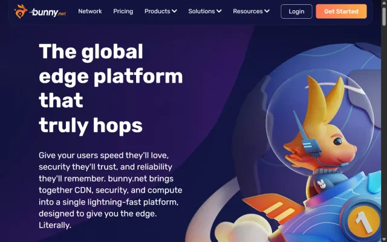
Task: Go to the Pricing page
Action: pos(123,11)
